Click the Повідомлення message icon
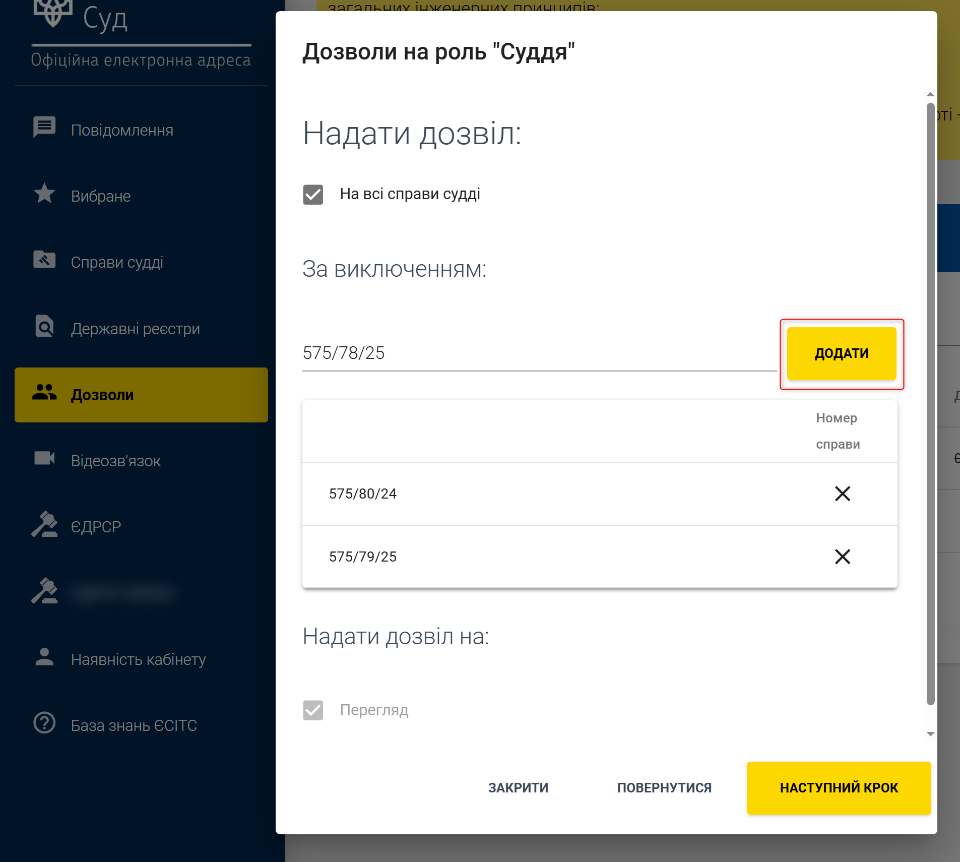 [x=44, y=127]
